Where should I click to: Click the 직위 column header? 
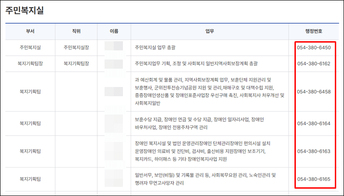pyautogui.click(x=76, y=31)
